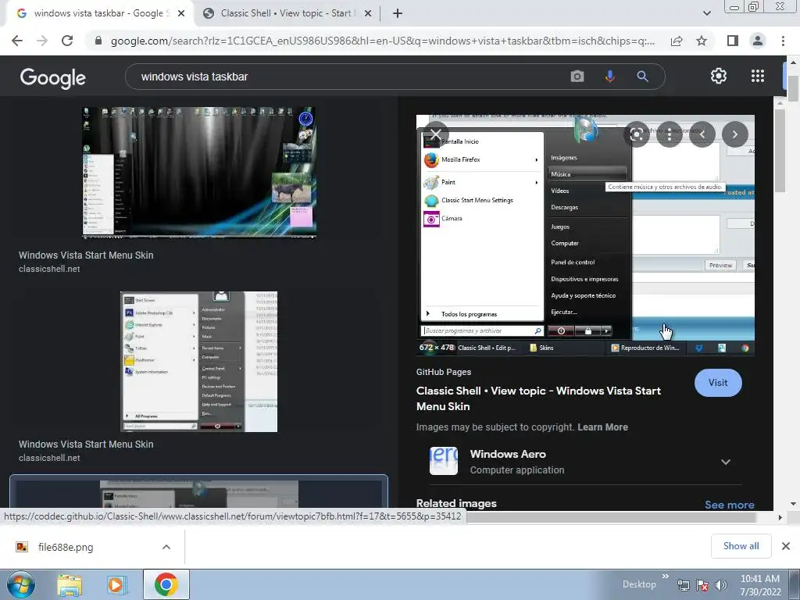Open Classic Shell View topic title link
The image size is (800, 600).
pos(538,398)
